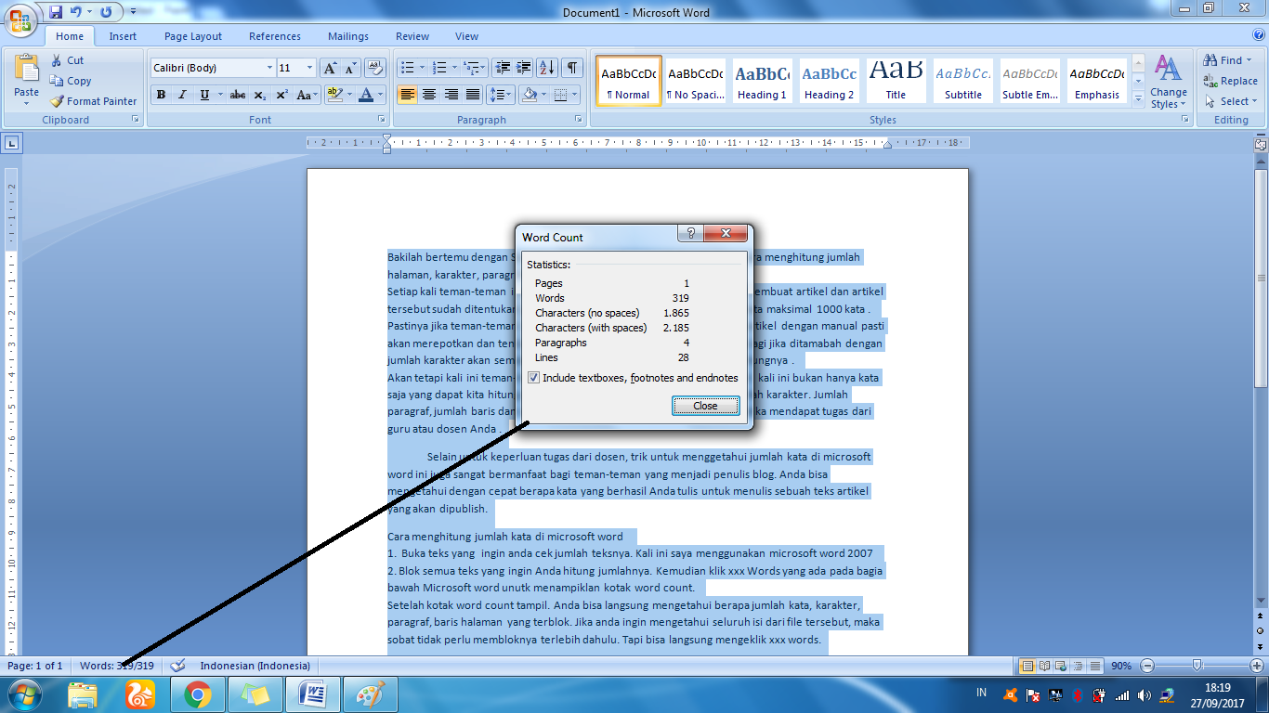Activate the Format Painter brush

pyautogui.click(x=93, y=101)
